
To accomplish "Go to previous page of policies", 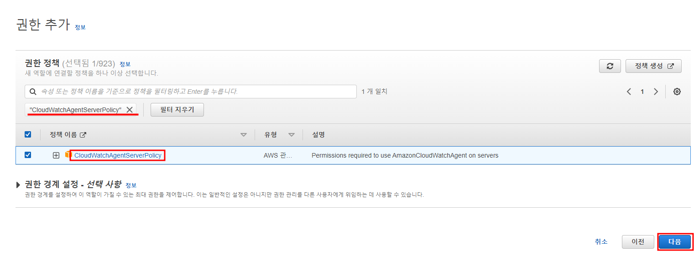I will [x=629, y=92].
